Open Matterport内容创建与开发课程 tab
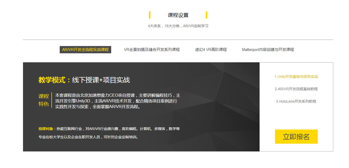The image size is (349, 168). [x=268, y=50]
